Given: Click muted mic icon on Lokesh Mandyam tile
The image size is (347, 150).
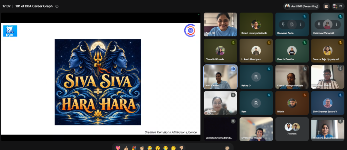Looking at the screenshot, I should 269,43.
